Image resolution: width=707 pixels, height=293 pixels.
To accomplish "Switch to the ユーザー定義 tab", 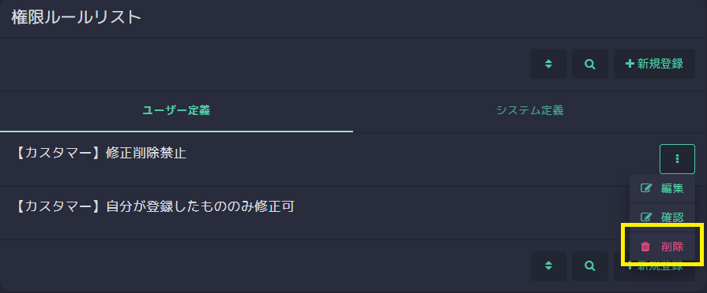I will pos(176,111).
